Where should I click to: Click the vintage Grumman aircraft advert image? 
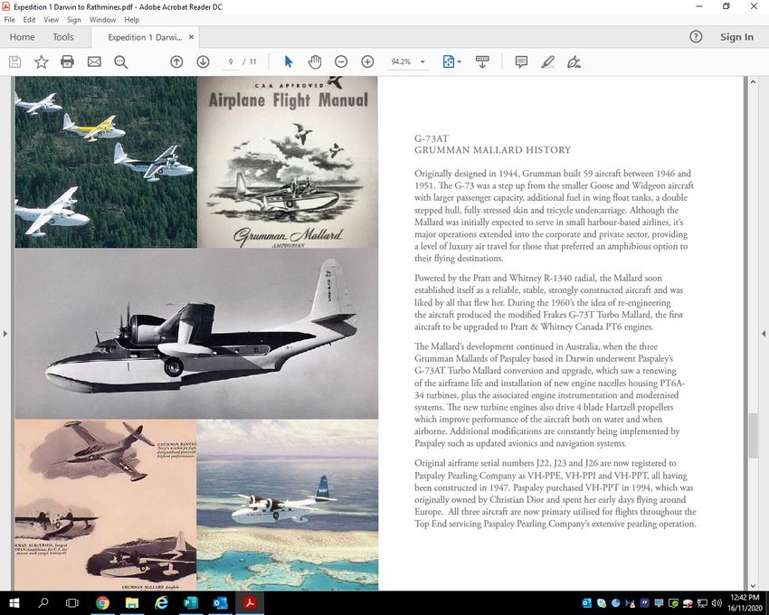[106, 505]
